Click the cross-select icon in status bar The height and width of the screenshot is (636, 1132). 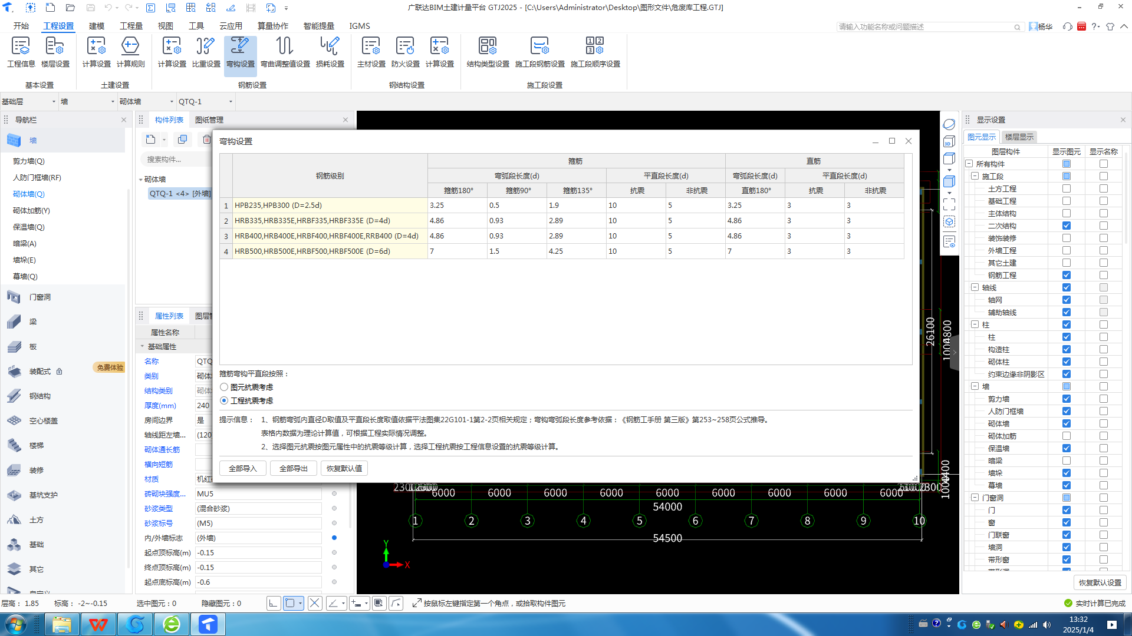click(315, 603)
